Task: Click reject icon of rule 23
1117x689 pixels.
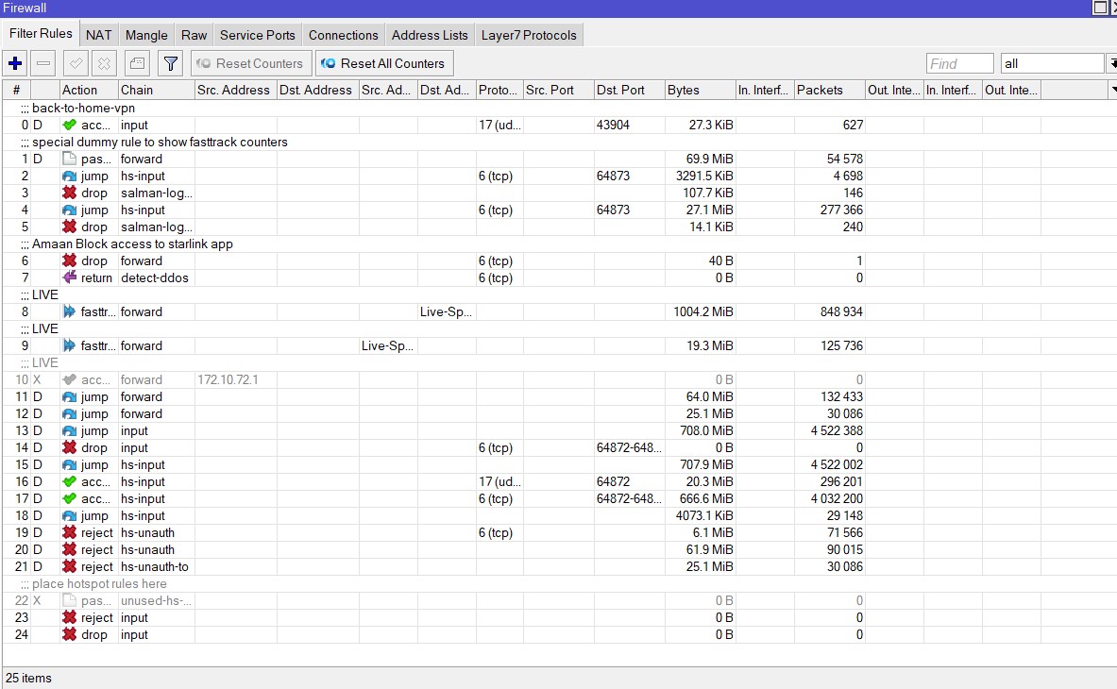Action: [x=69, y=618]
